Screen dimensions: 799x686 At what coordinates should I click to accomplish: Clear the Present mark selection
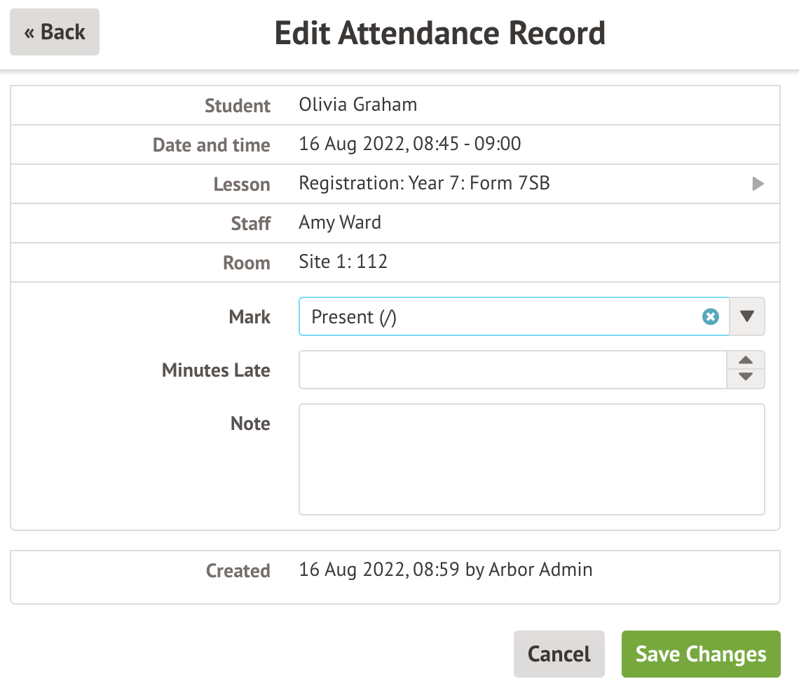(711, 317)
